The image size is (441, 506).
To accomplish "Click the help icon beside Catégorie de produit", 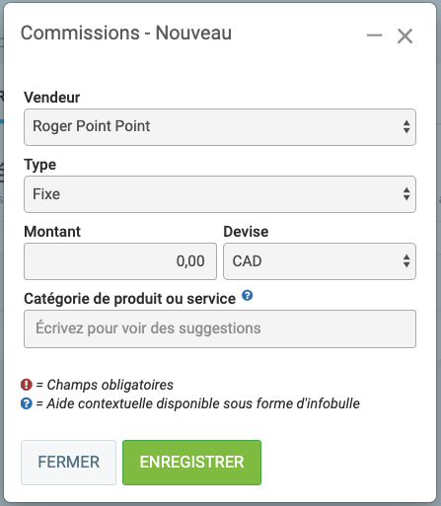I will (248, 296).
